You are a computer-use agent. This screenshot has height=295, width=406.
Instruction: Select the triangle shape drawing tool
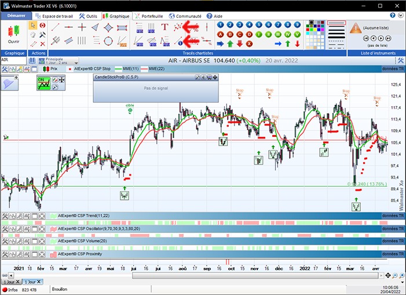[x=95, y=27]
